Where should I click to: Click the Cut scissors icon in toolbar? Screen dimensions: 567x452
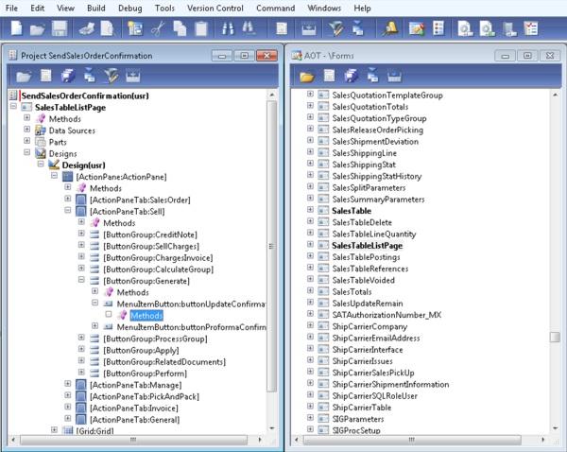(x=158, y=30)
